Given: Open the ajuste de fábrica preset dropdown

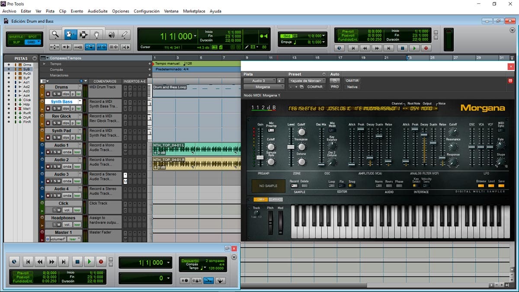Looking at the screenshot, I should pos(307,81).
